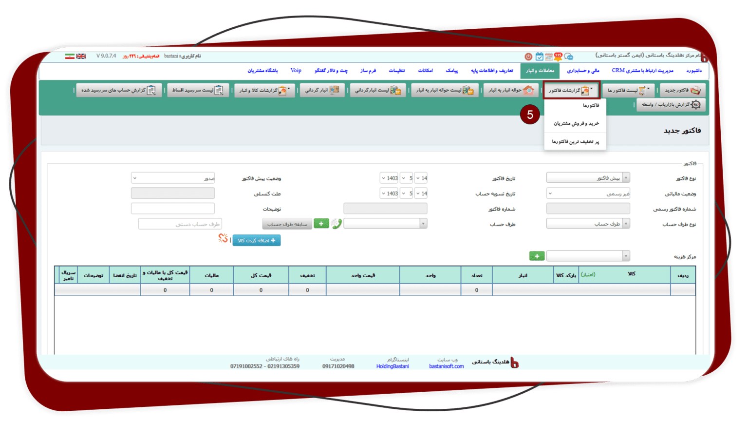Expand وضعیت مالیاتی dropdown showing غیر رسمی
The height and width of the screenshot is (421, 748).
(588, 193)
